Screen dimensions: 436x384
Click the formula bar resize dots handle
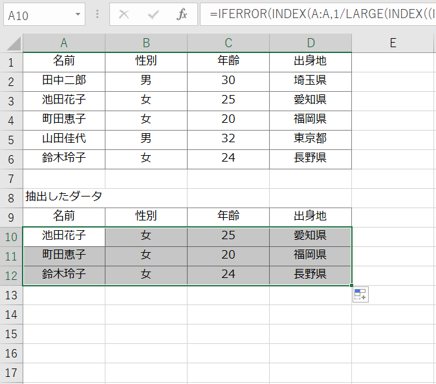97,14
